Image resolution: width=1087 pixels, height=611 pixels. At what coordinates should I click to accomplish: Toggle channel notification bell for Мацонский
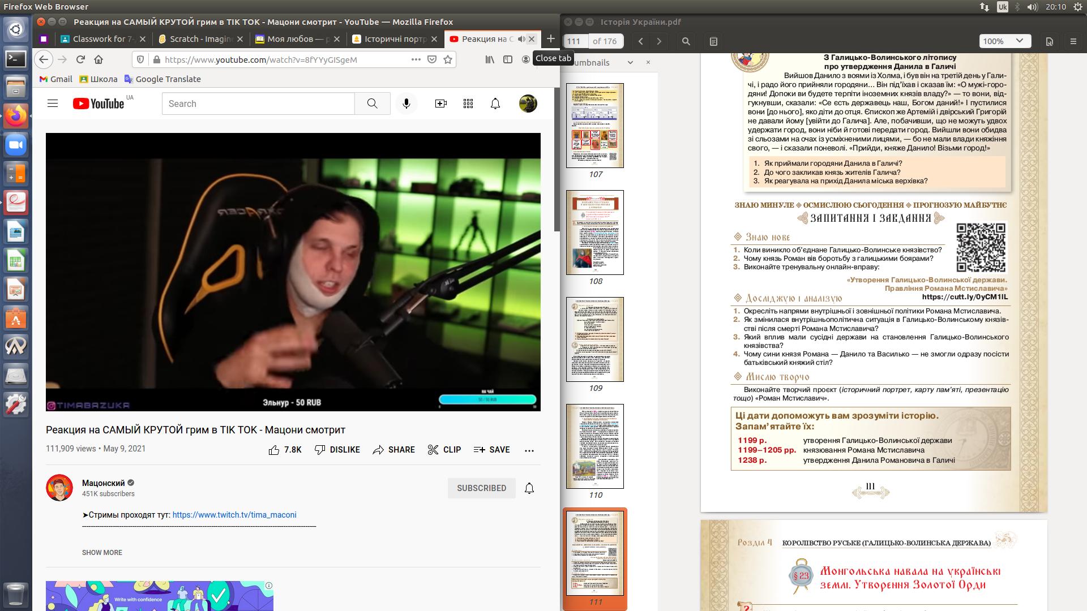(529, 488)
